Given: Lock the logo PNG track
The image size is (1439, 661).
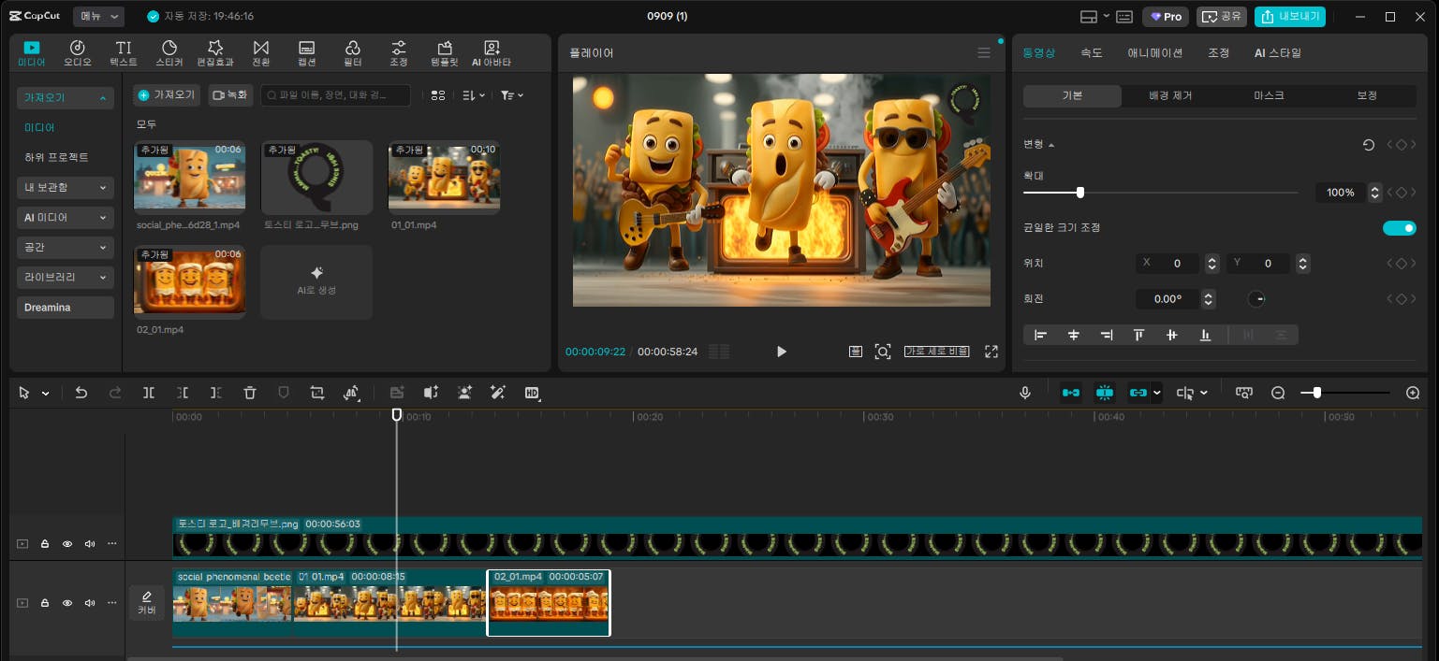Looking at the screenshot, I should (x=45, y=543).
